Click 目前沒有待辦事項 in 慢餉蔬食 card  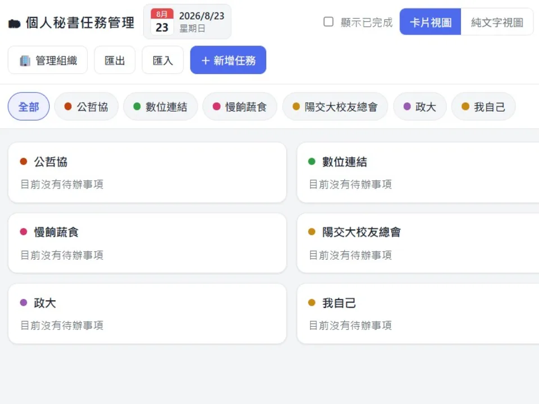point(62,255)
